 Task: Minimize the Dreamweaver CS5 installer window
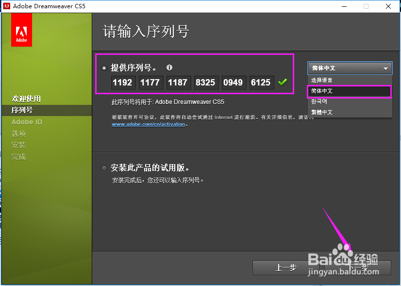pos(344,6)
